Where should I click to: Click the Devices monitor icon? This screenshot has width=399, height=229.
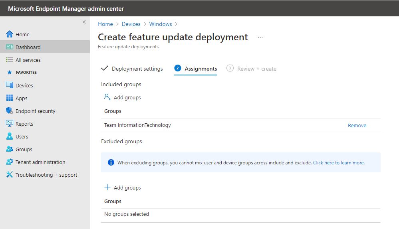coord(10,85)
